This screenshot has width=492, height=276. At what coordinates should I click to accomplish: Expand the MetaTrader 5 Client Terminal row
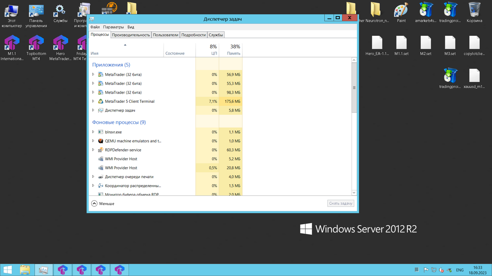[x=93, y=101]
